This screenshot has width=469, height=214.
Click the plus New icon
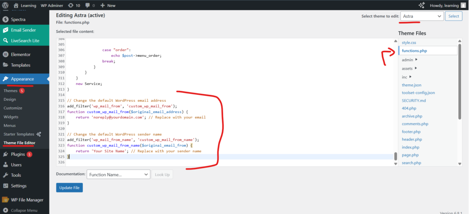pos(103,5)
